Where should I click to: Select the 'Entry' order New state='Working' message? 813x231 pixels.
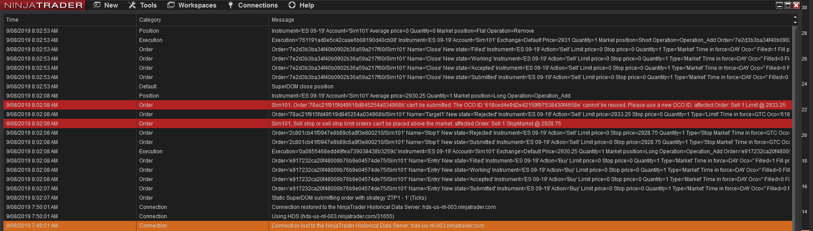(x=530, y=170)
